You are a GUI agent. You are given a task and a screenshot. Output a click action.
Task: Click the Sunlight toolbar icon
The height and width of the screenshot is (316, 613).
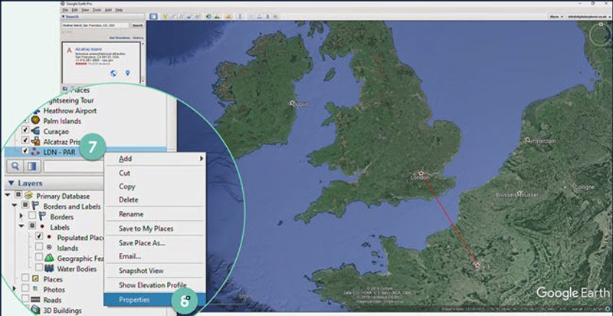coord(217,16)
